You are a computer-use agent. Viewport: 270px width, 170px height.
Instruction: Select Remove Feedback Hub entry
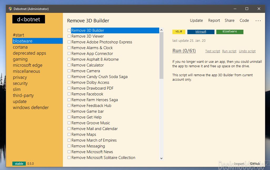coord(91,106)
